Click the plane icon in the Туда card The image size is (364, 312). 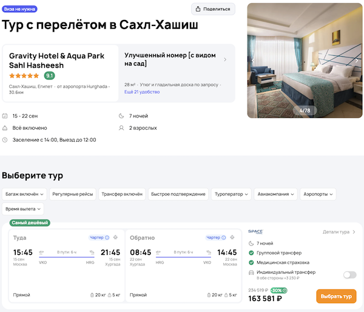(x=116, y=237)
